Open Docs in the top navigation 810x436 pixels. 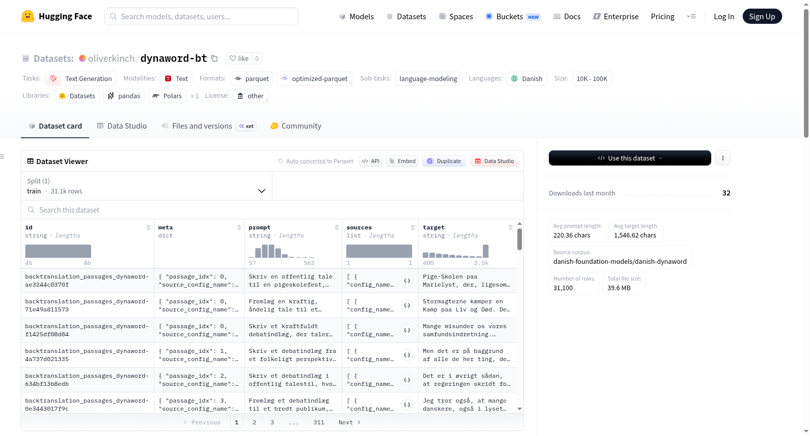coord(567,16)
